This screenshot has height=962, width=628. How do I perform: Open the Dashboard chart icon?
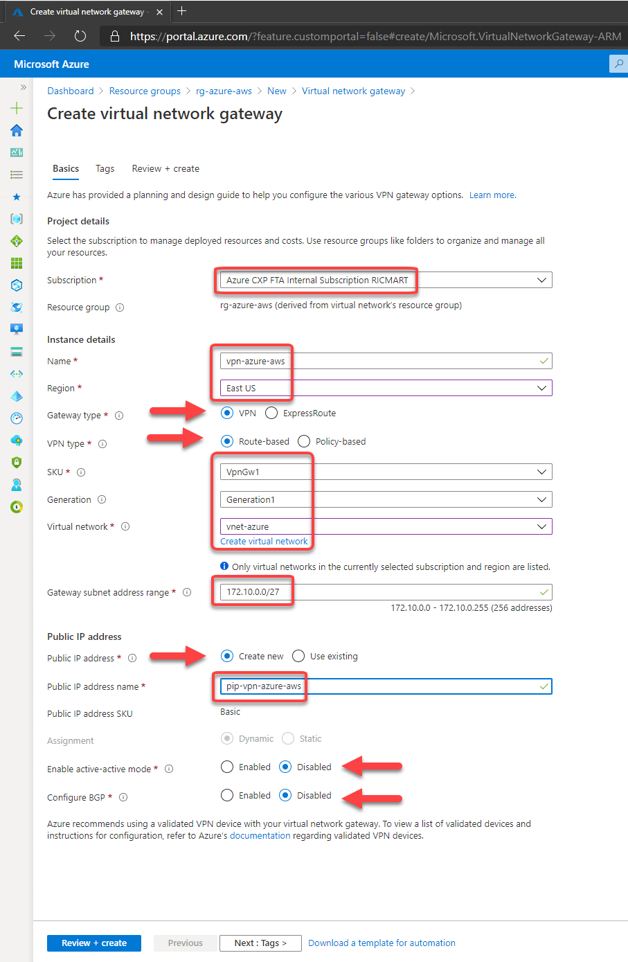[x=17, y=152]
